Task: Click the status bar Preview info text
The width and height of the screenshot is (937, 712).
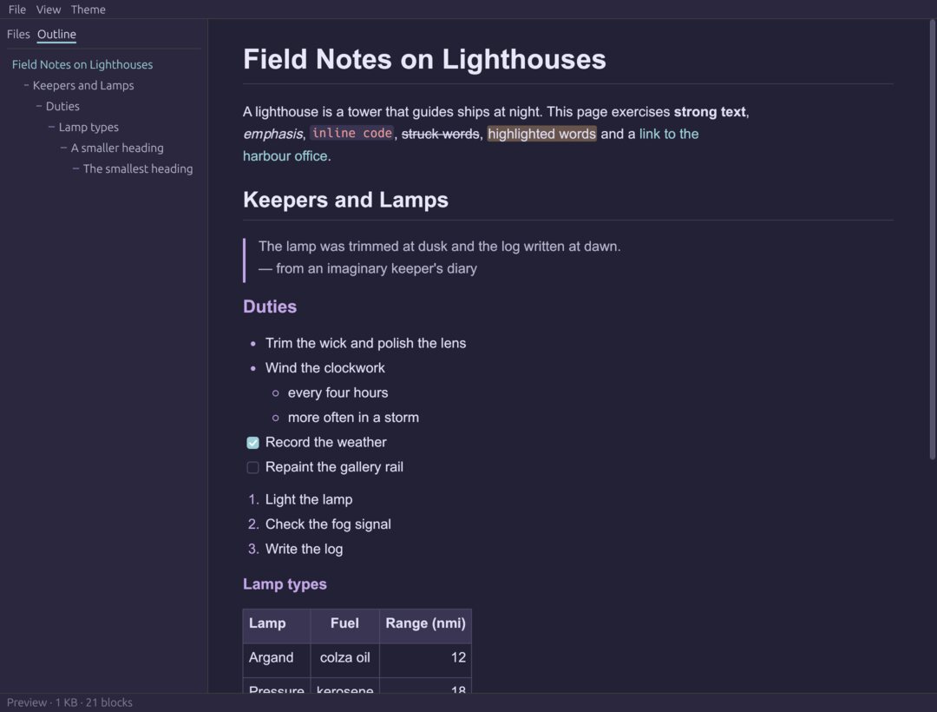Action: point(69,702)
